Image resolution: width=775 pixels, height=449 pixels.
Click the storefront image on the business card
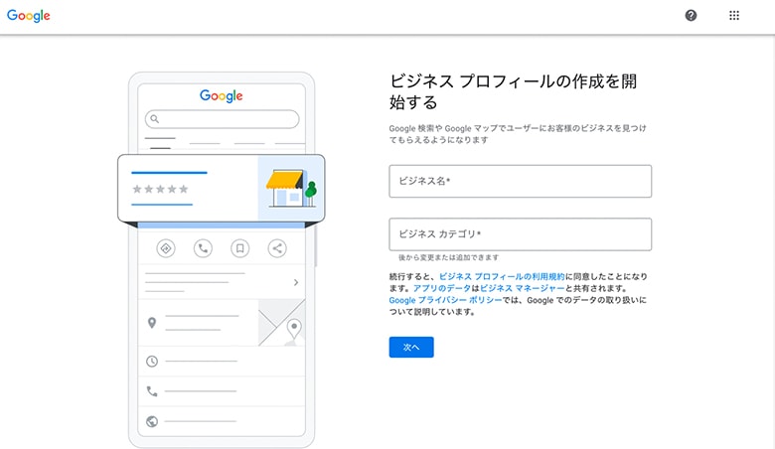pyautogui.click(x=288, y=189)
